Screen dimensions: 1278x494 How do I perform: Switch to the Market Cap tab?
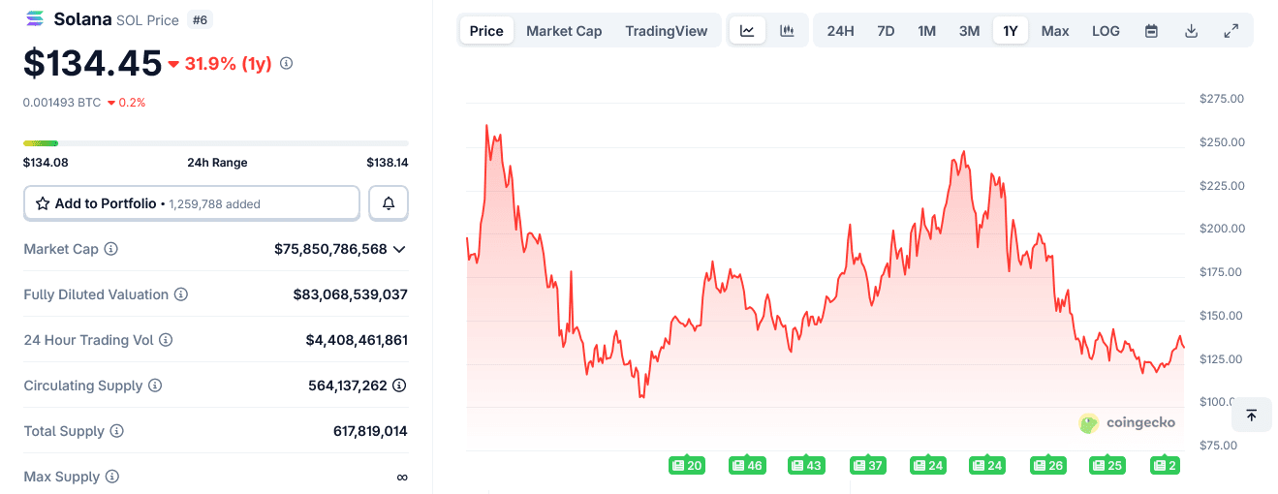564,31
